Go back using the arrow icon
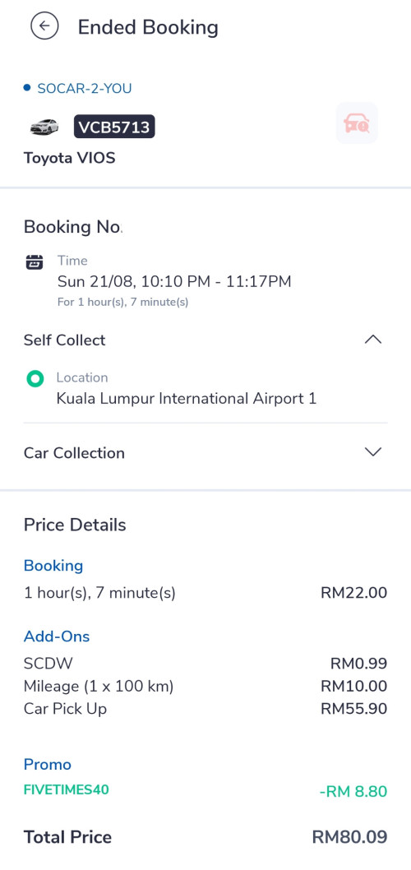This screenshot has width=411, height=870. pos(44,26)
